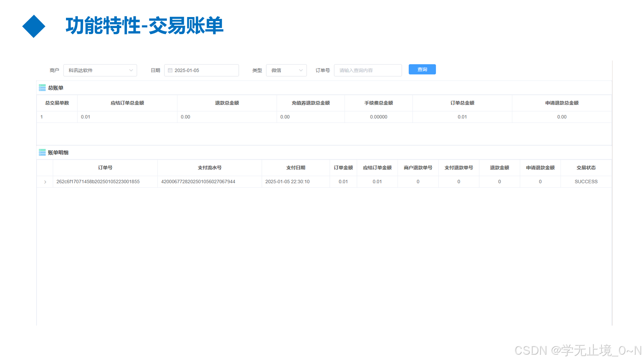Select the order number starting with 262c6f
This screenshot has height=361, width=643.
click(98, 182)
